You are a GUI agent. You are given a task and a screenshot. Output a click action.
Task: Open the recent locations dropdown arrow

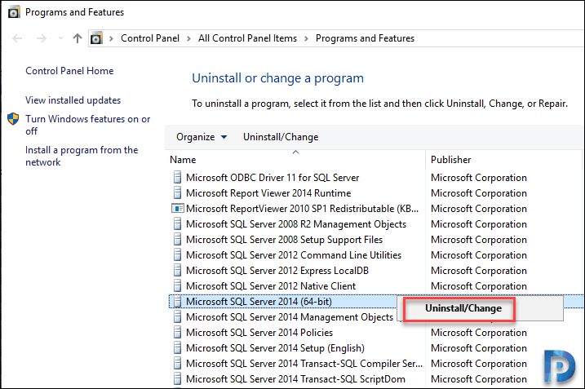pos(61,38)
